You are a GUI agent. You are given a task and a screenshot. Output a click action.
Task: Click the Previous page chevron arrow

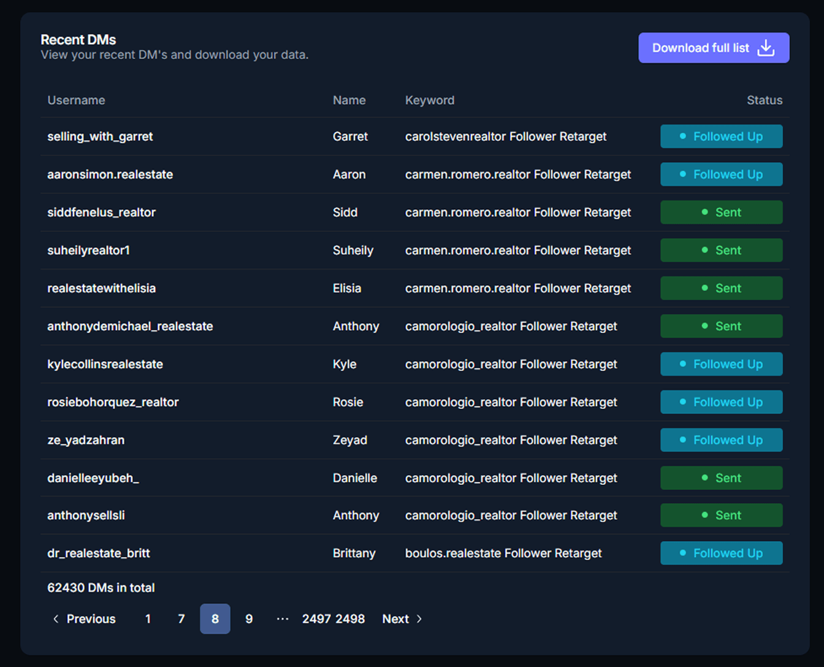pos(56,619)
